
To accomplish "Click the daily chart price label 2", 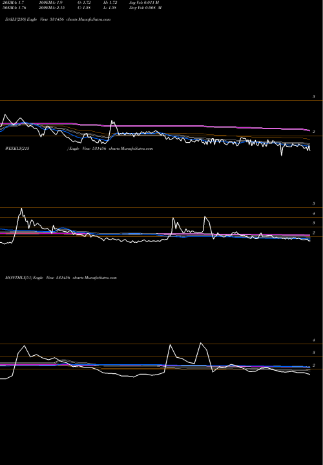I will click(x=314, y=132).
